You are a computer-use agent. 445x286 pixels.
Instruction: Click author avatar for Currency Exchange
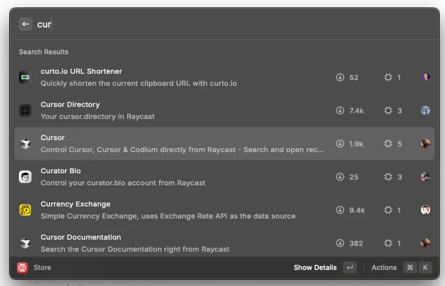point(425,210)
